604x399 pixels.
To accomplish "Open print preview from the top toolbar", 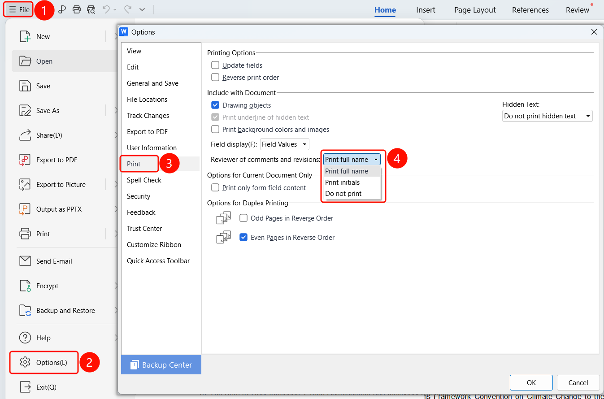I will pos(91,9).
